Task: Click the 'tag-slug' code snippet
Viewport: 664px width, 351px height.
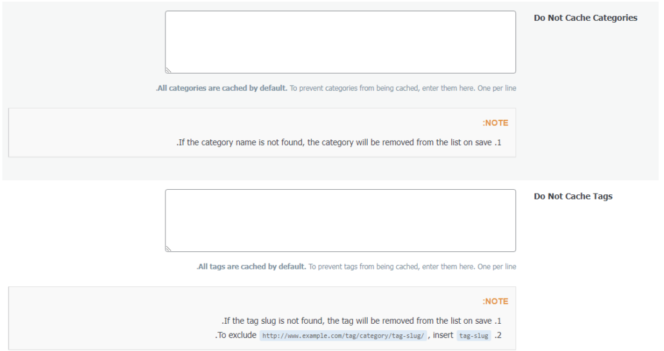Action: pyautogui.click(x=473, y=335)
